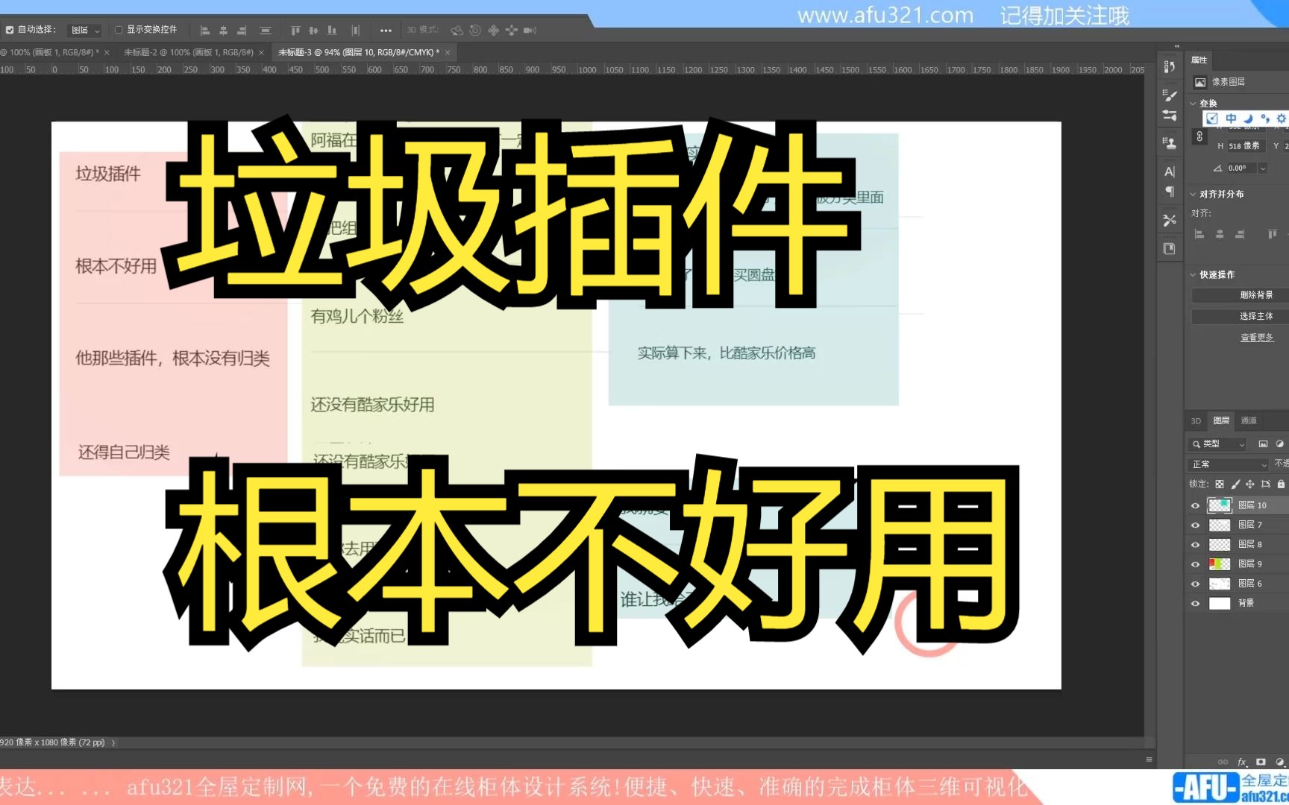Screen dimensions: 1289x805
Task: Open the 正常 blend mode dropdown
Action: click(x=1229, y=464)
